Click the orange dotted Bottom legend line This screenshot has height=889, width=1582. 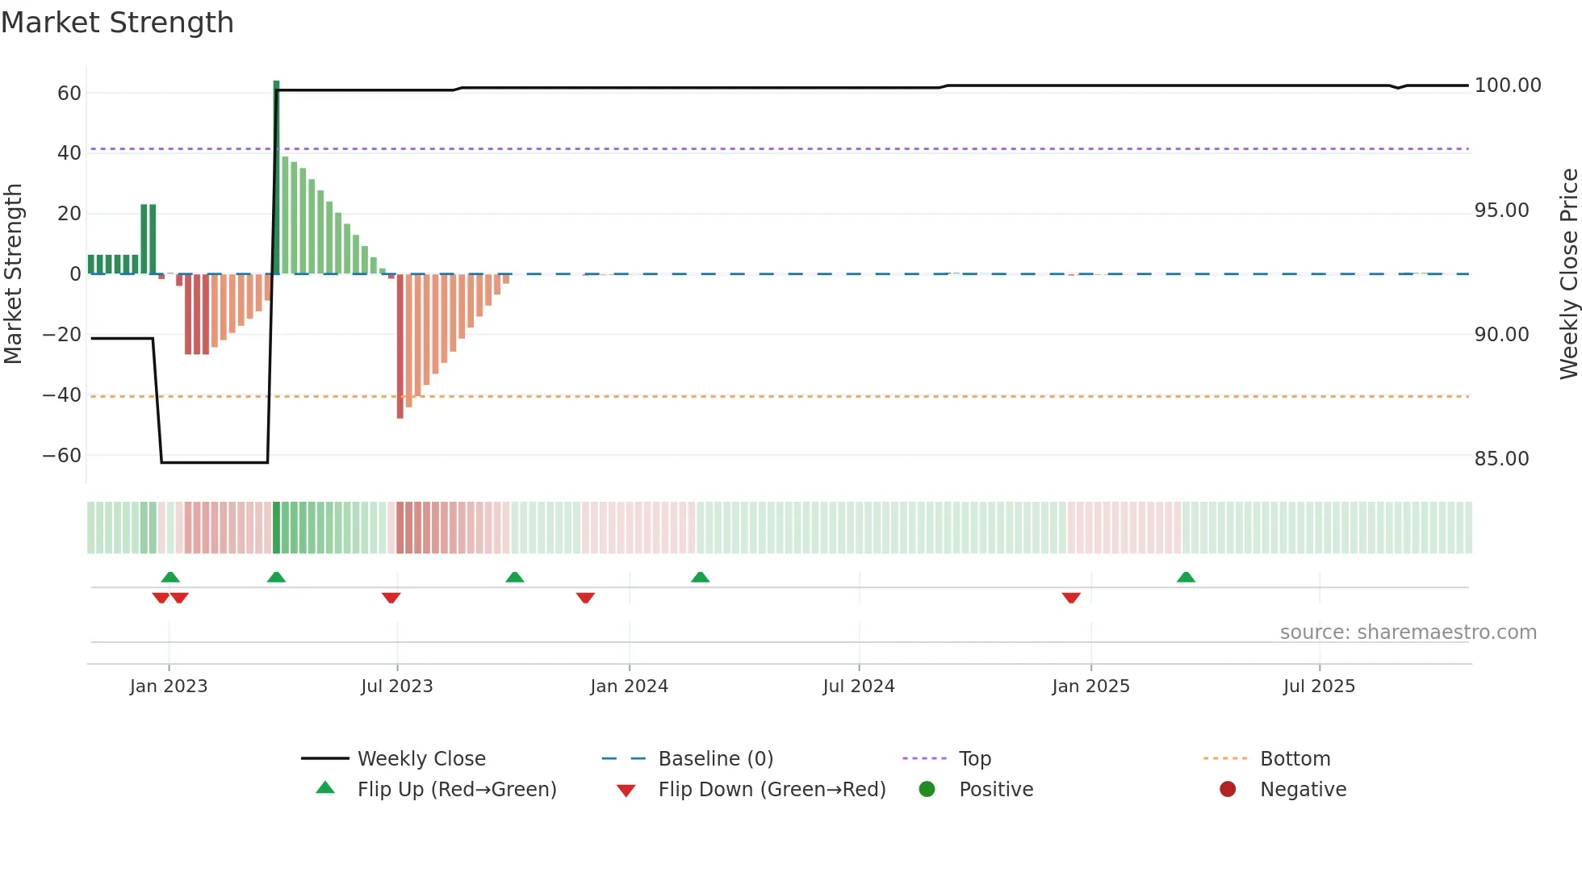pos(1225,758)
